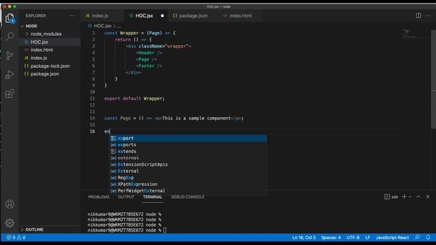Show errors and warnings count in status bar
The height and width of the screenshot is (245, 436).
coord(16,238)
